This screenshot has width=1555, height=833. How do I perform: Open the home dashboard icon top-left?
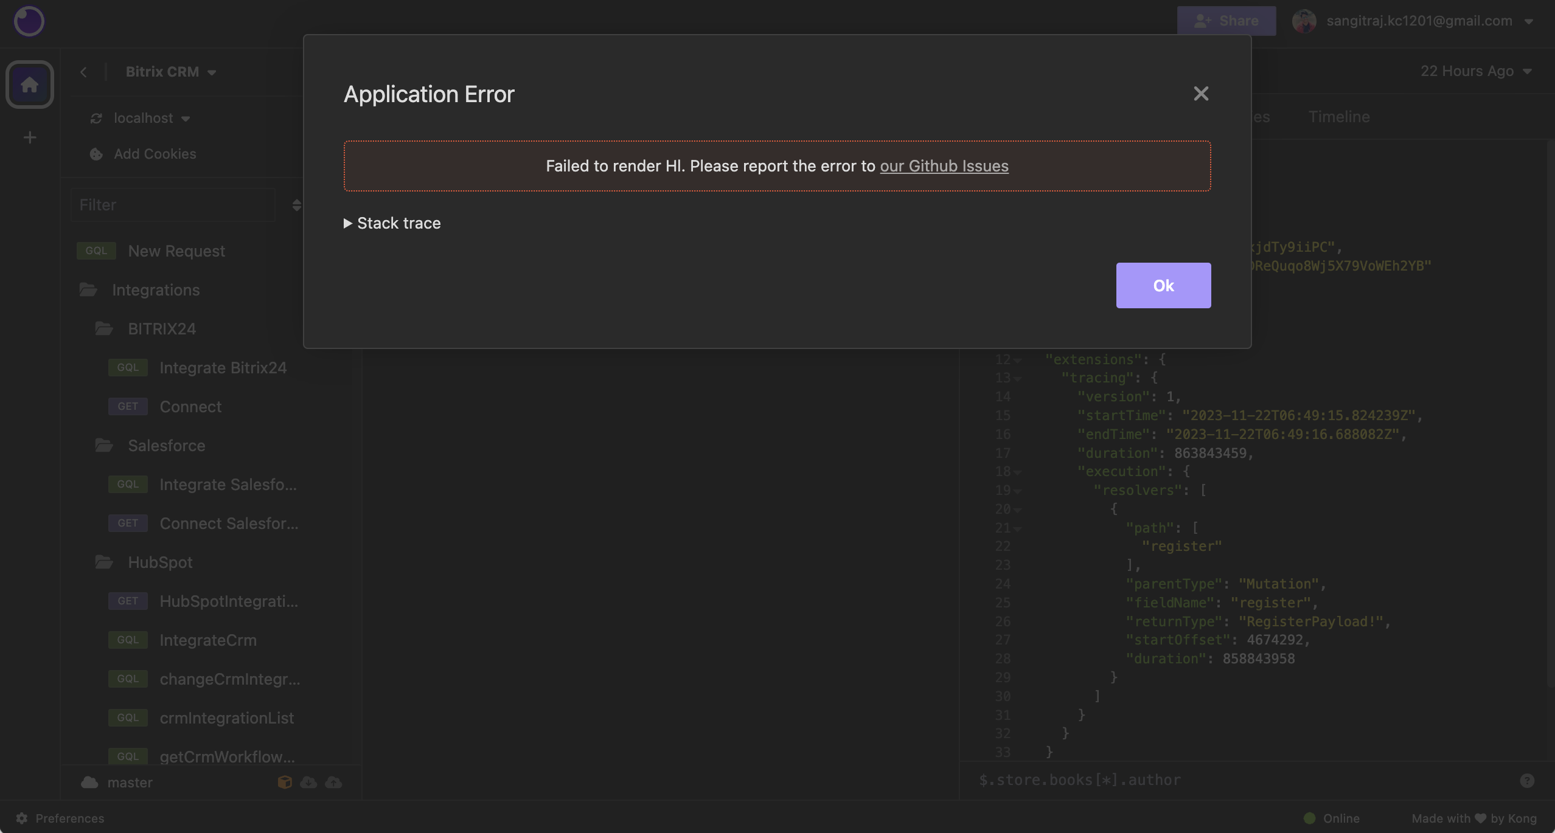(x=29, y=84)
